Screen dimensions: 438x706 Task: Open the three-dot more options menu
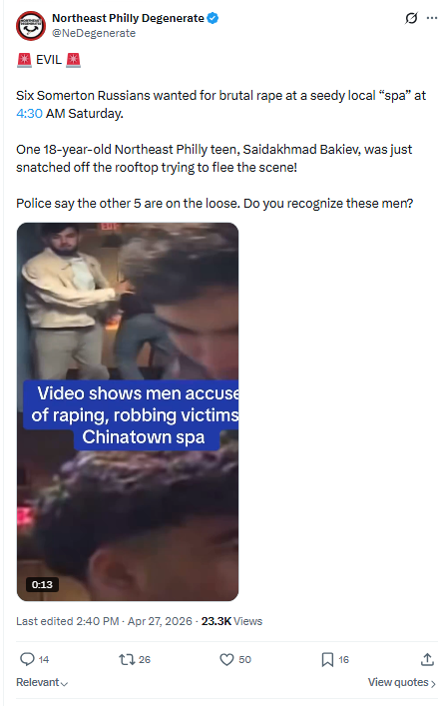(x=432, y=18)
